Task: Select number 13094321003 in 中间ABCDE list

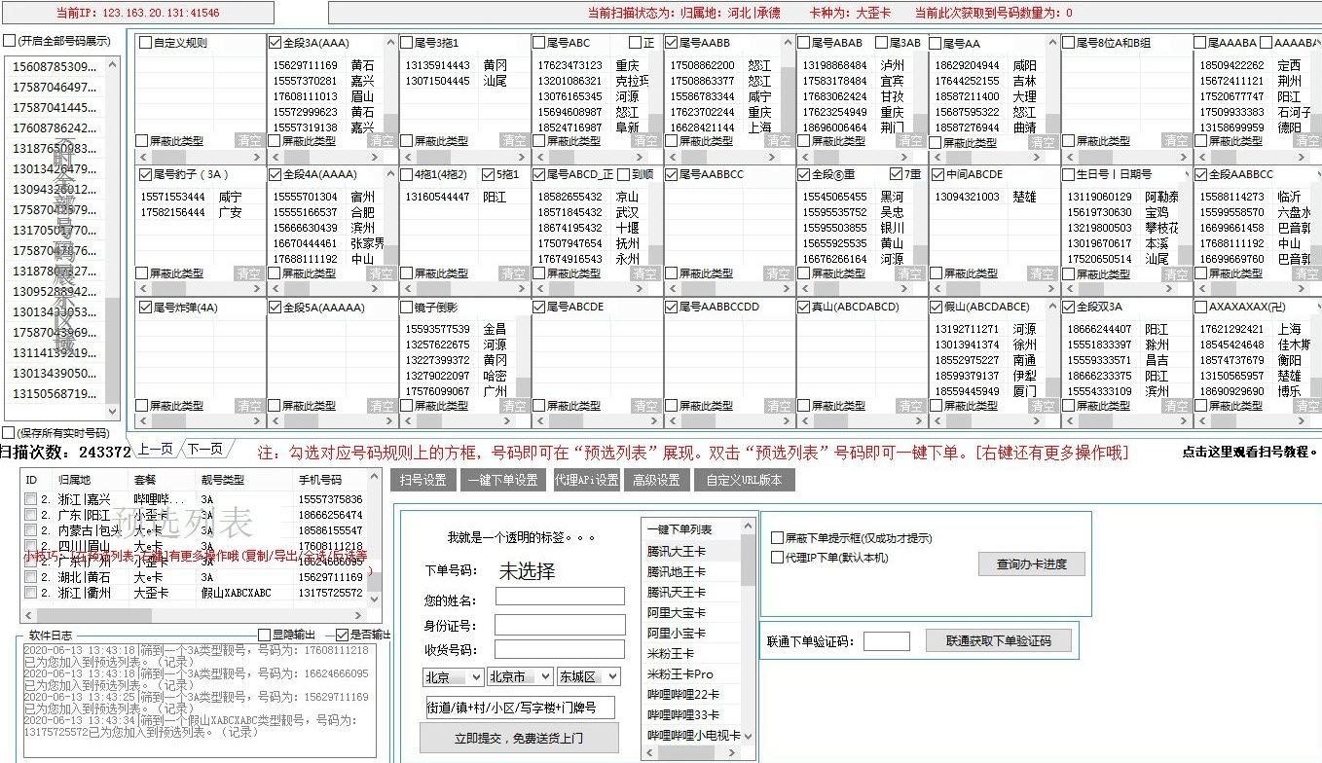Action: (968, 197)
